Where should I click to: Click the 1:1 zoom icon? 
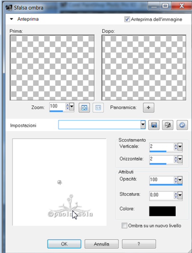[x=98, y=108]
